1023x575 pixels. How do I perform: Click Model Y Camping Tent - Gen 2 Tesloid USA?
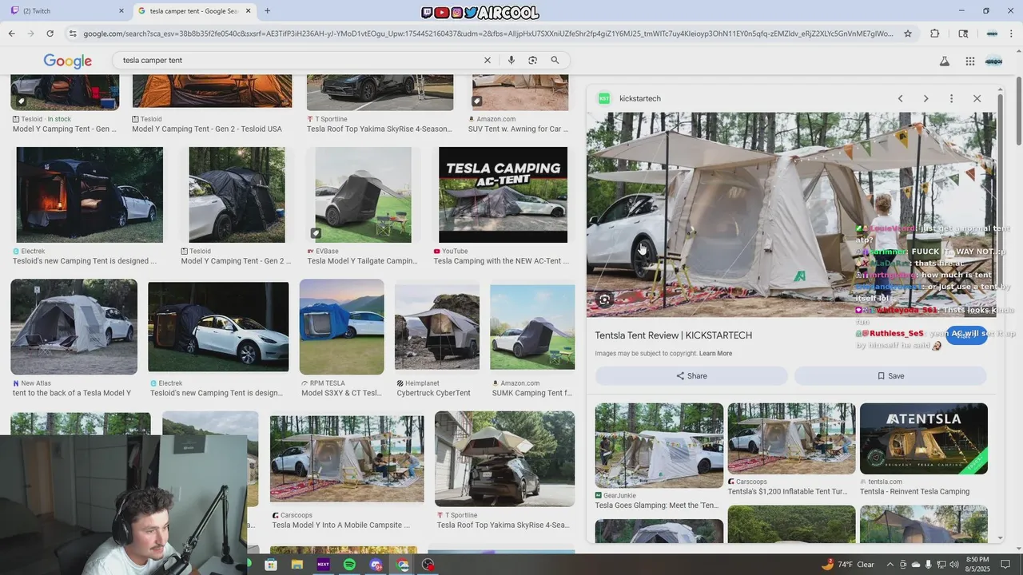click(x=206, y=129)
